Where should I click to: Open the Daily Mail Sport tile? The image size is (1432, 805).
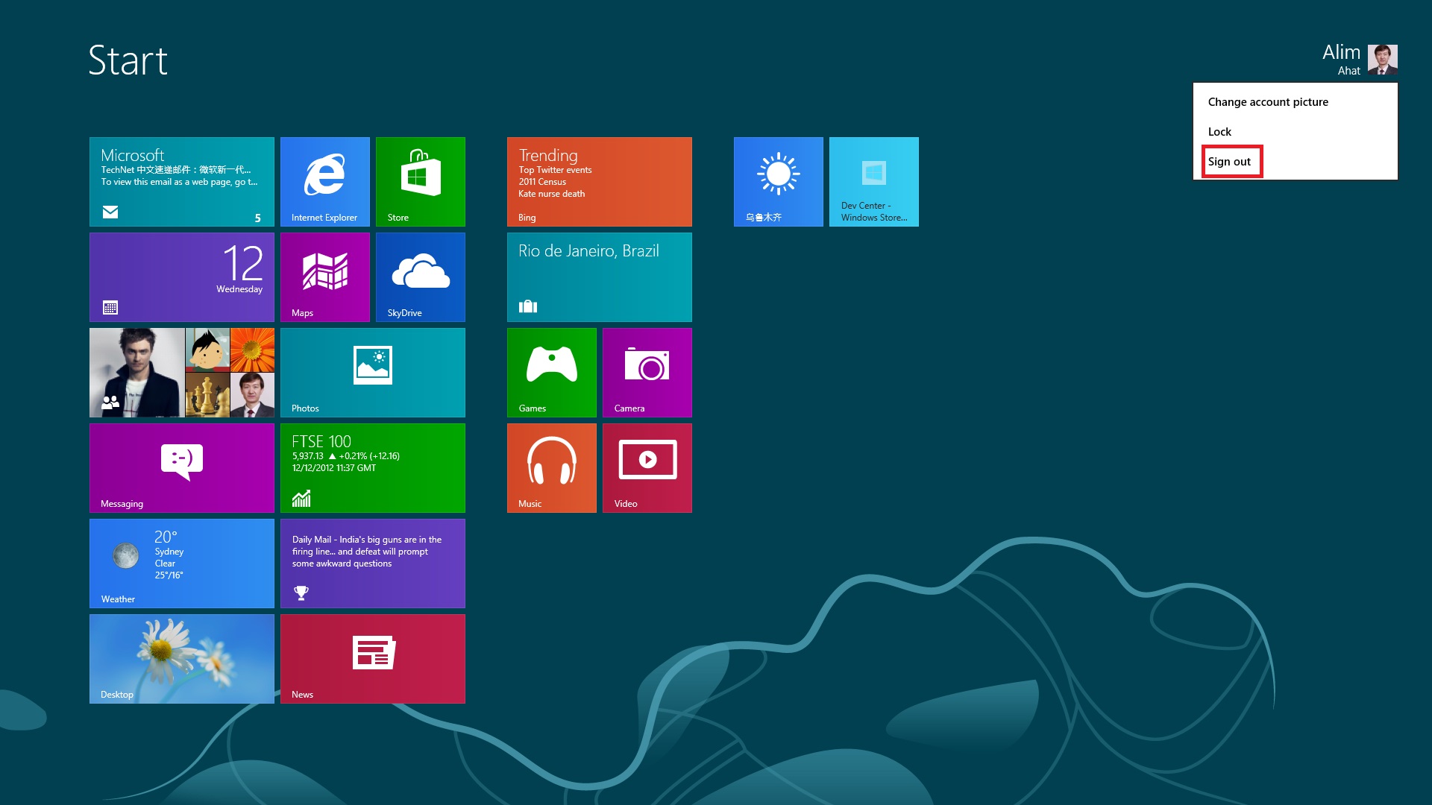pos(372,563)
